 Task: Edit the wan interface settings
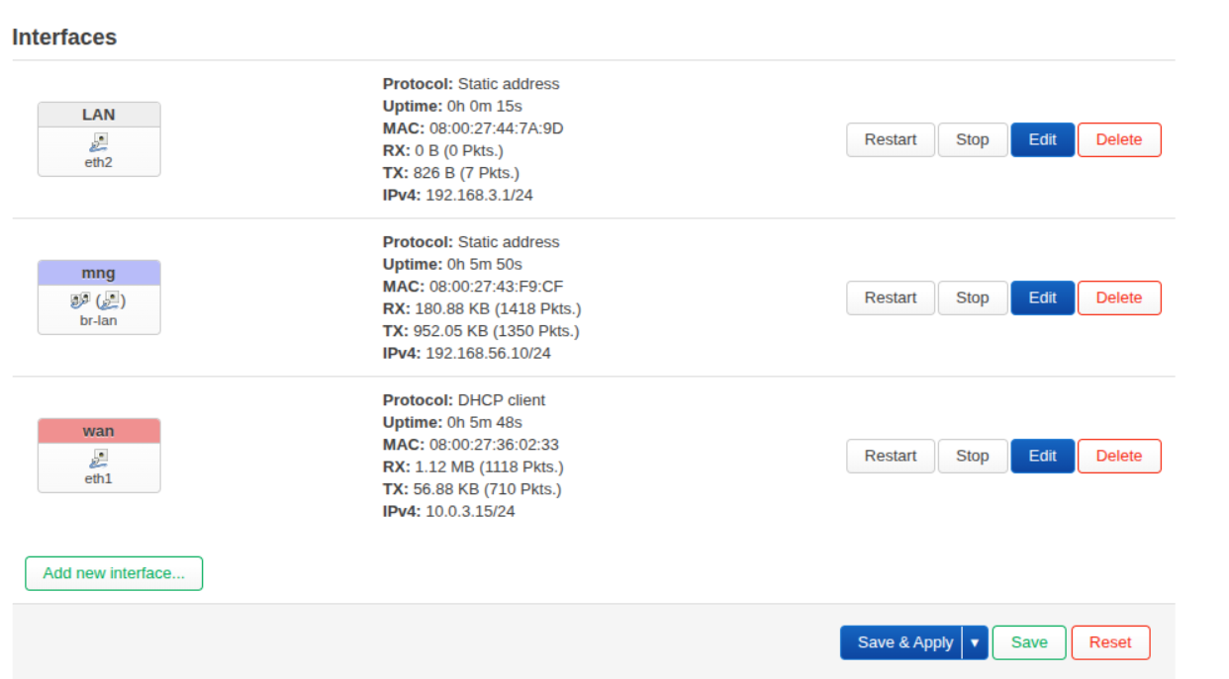[1042, 456]
